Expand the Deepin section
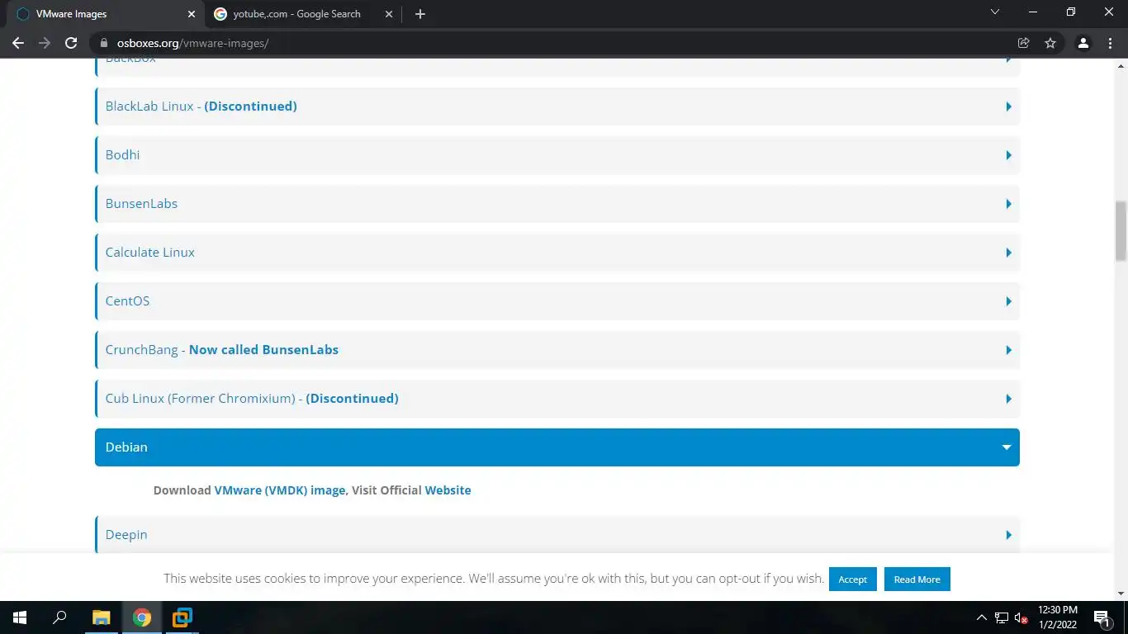1128x634 pixels. click(557, 535)
